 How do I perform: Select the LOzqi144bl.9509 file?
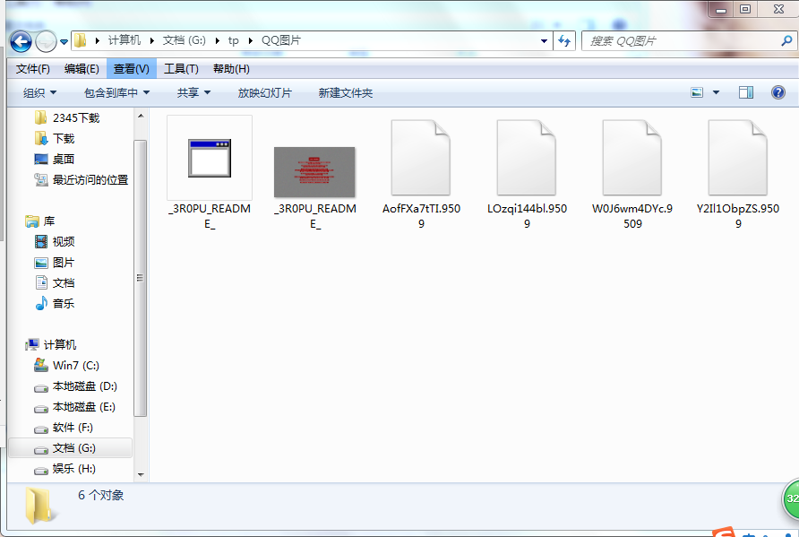coord(527,174)
